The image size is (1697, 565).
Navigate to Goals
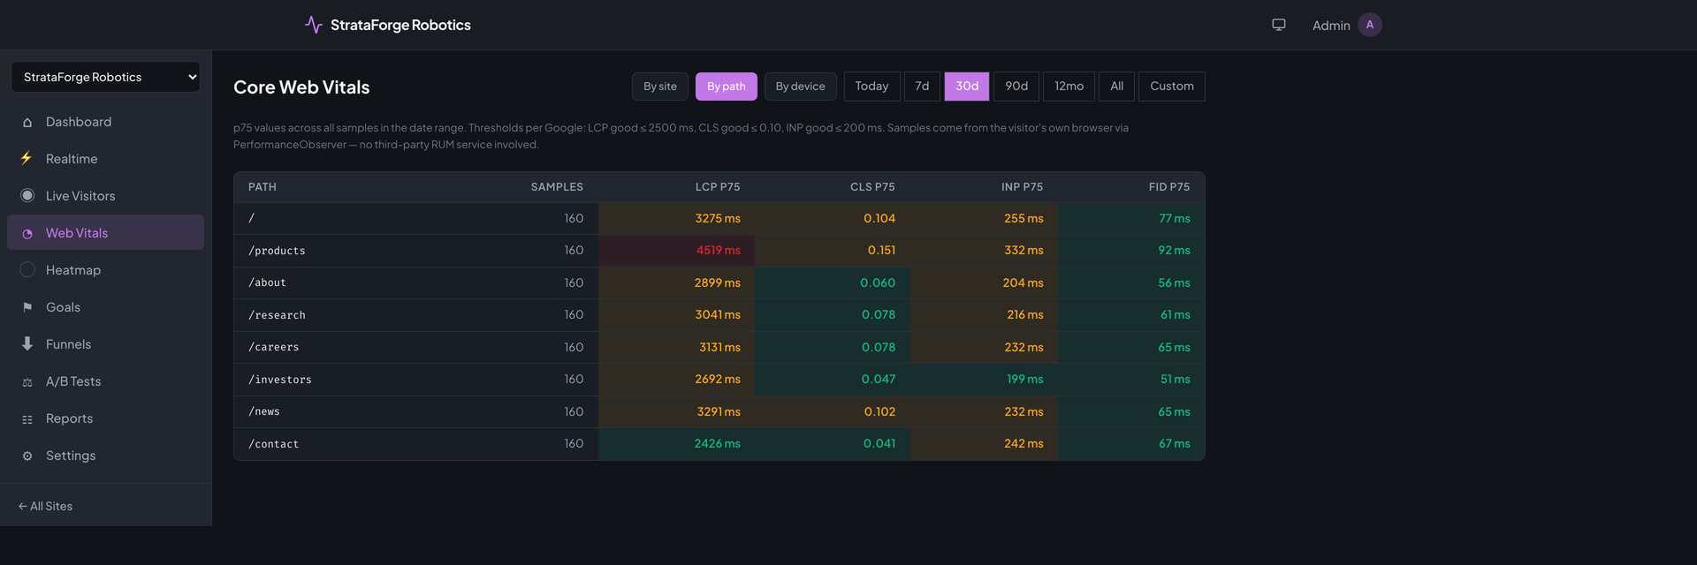point(105,307)
